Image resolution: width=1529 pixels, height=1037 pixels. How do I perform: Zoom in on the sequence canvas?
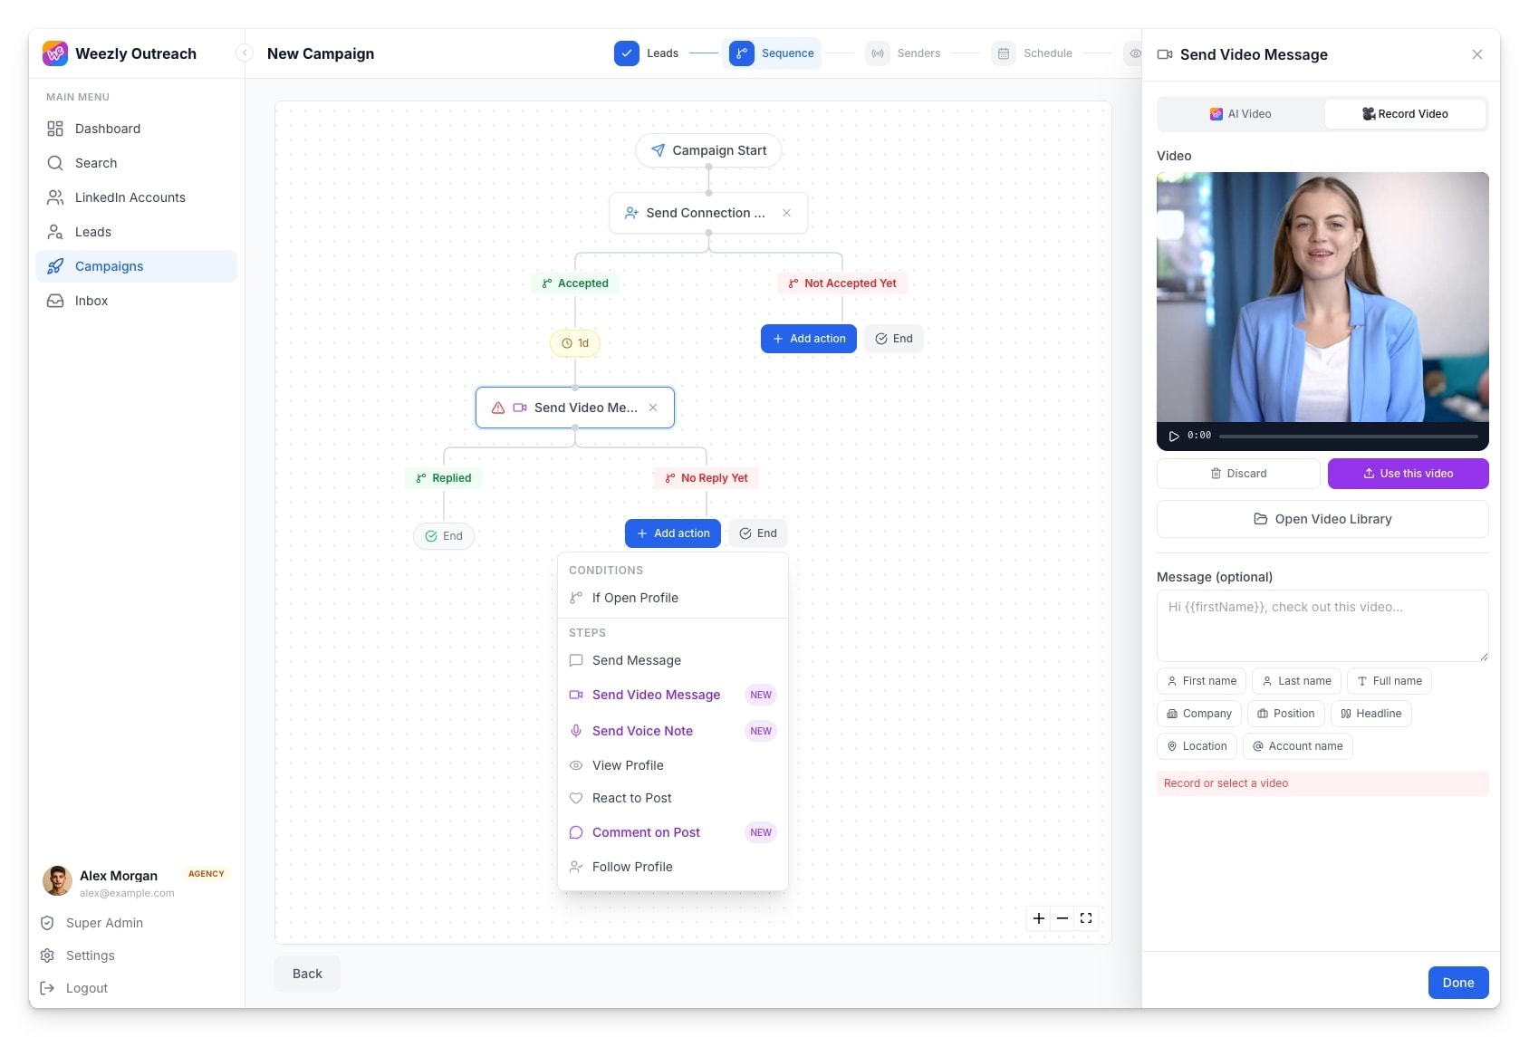[1039, 918]
